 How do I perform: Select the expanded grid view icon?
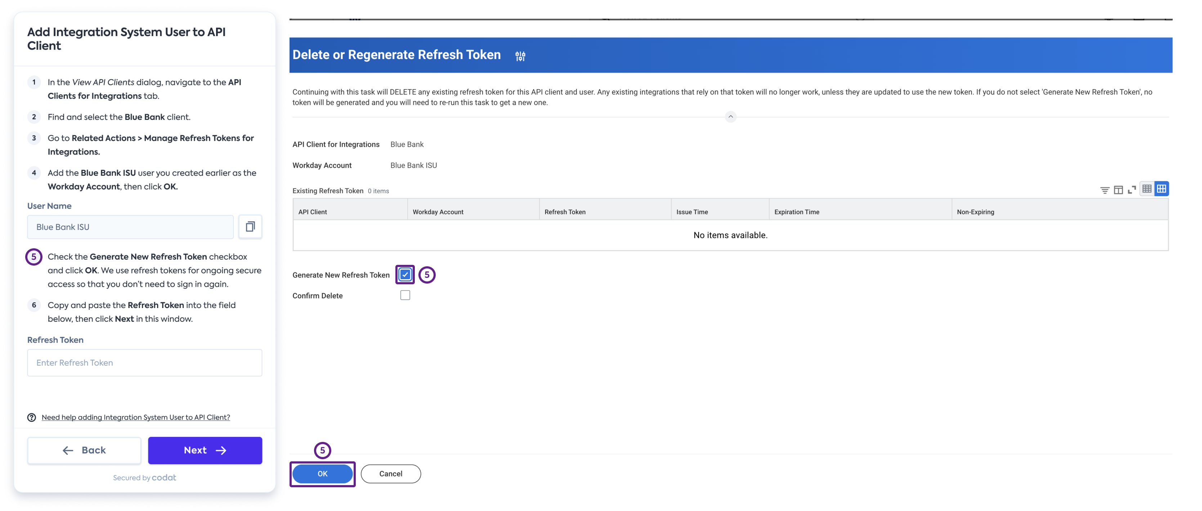click(x=1162, y=189)
